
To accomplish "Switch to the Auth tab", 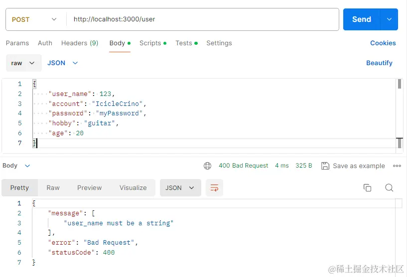I will [x=45, y=43].
